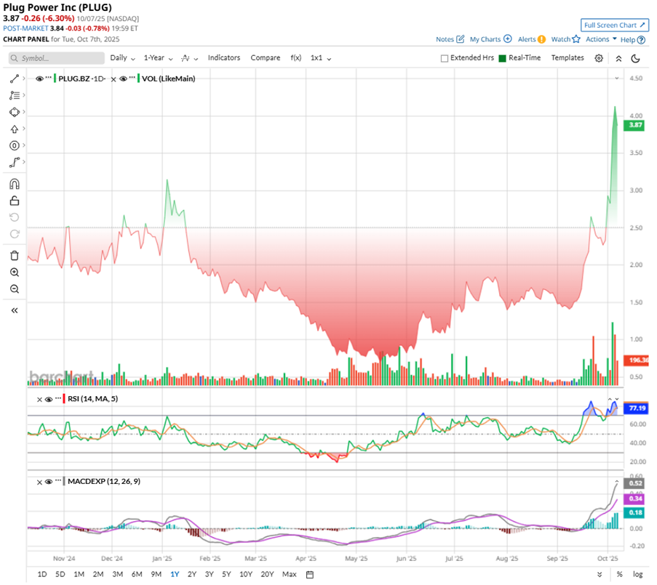Open the chart type dropdown
This screenshot has width=657, height=585.
click(x=189, y=58)
